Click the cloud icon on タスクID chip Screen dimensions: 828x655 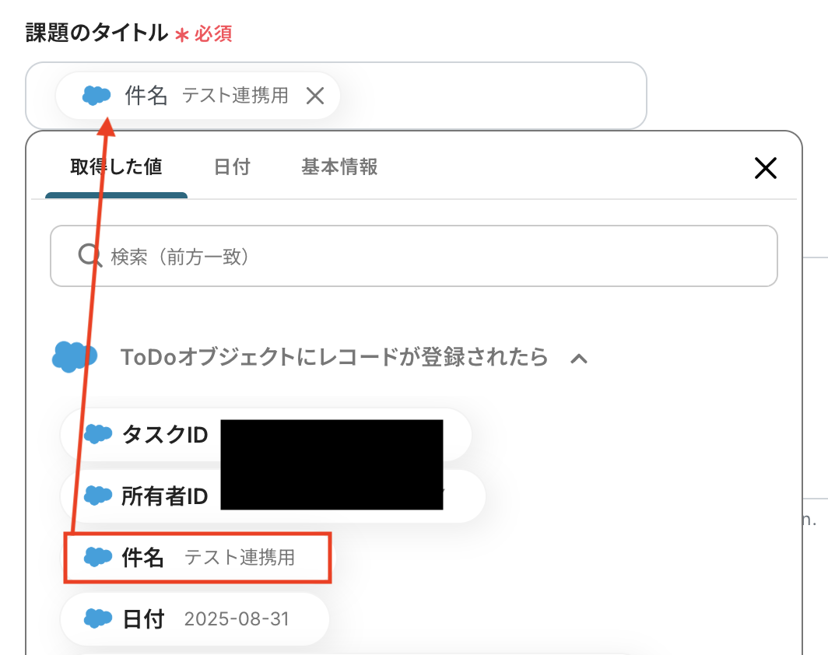[98, 434]
